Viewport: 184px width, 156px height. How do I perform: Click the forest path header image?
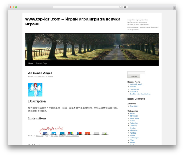(92, 47)
